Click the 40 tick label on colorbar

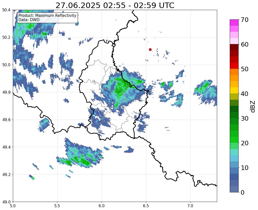[244, 94]
